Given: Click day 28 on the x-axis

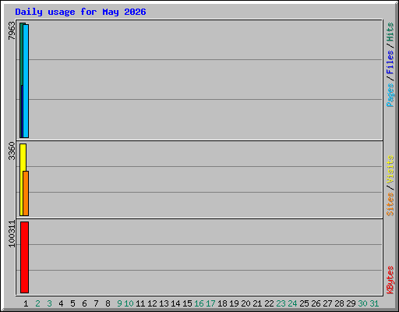Looking at the screenshot, I should 339,303.
